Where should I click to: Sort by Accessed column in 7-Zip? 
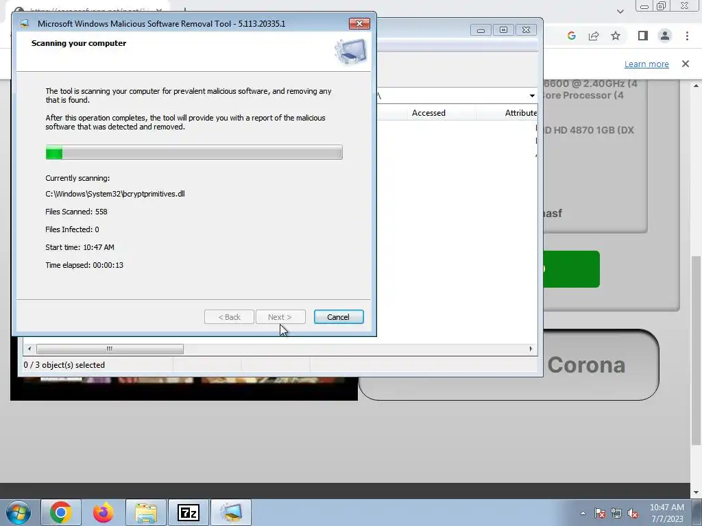click(x=428, y=113)
